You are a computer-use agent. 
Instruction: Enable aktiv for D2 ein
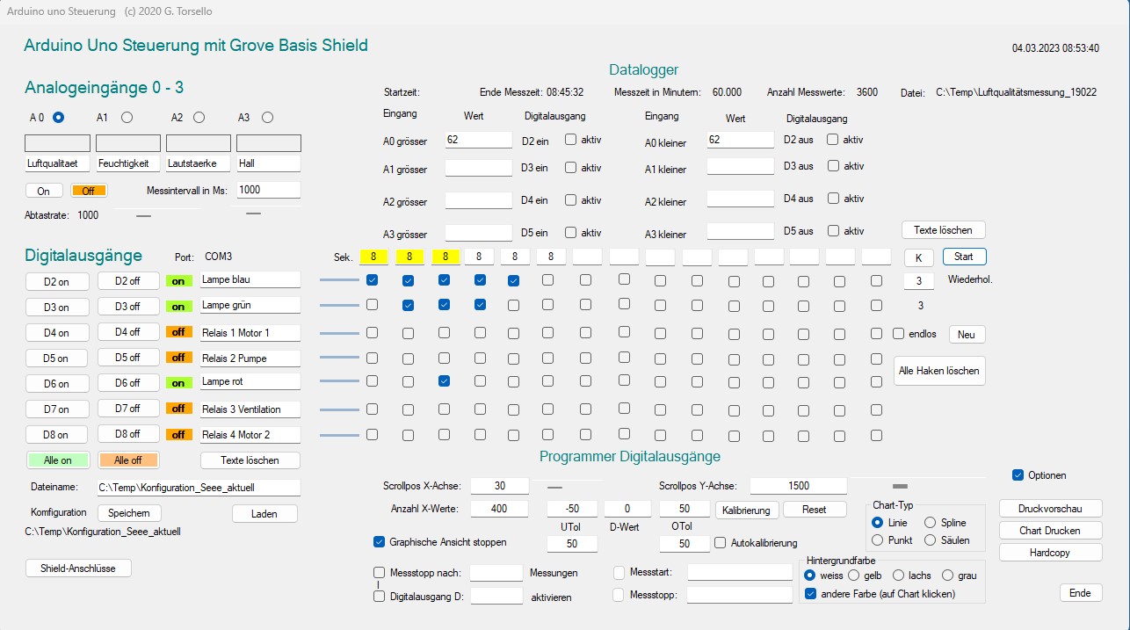tap(570, 139)
